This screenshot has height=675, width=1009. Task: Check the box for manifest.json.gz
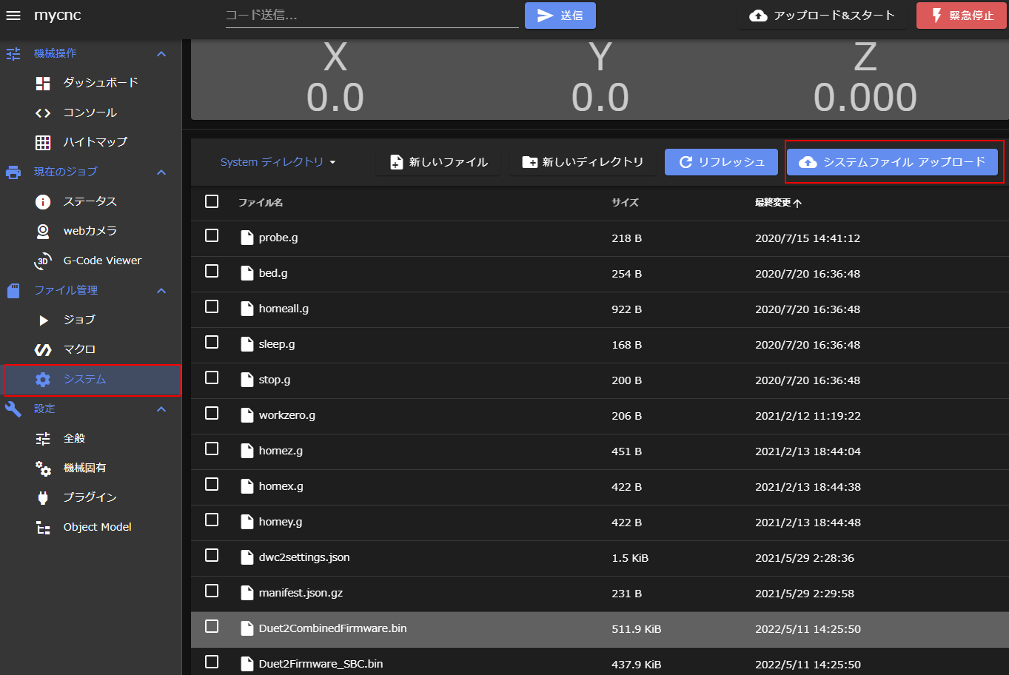click(212, 591)
